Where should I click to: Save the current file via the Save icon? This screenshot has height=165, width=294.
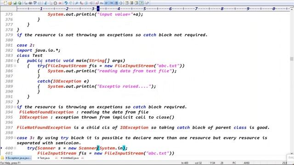coord(15,3)
